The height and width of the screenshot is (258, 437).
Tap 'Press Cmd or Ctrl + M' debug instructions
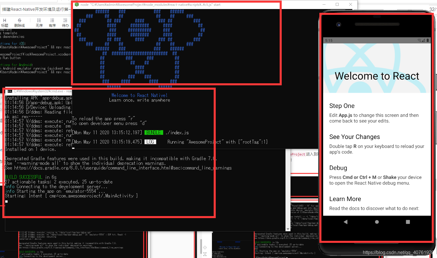tap(375, 180)
